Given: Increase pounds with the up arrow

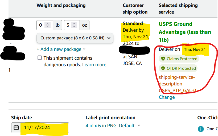Looking at the screenshot, I should pyautogui.click(x=48, y=24).
